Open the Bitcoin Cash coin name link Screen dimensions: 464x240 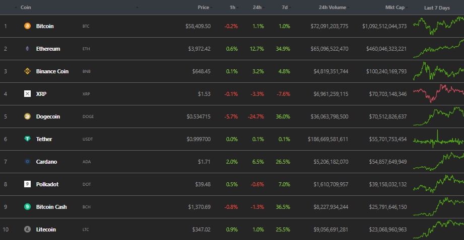tap(51, 207)
